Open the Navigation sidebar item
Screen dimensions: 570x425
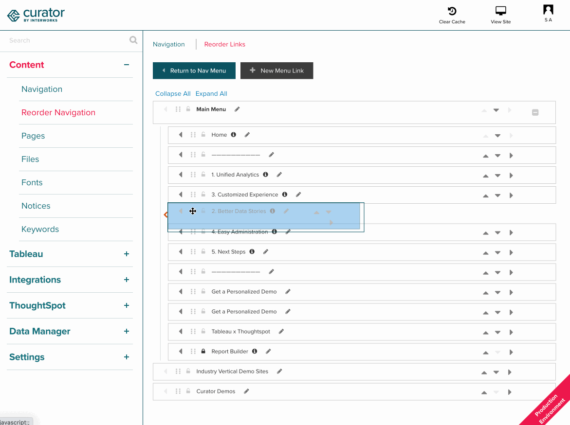pyautogui.click(x=42, y=89)
